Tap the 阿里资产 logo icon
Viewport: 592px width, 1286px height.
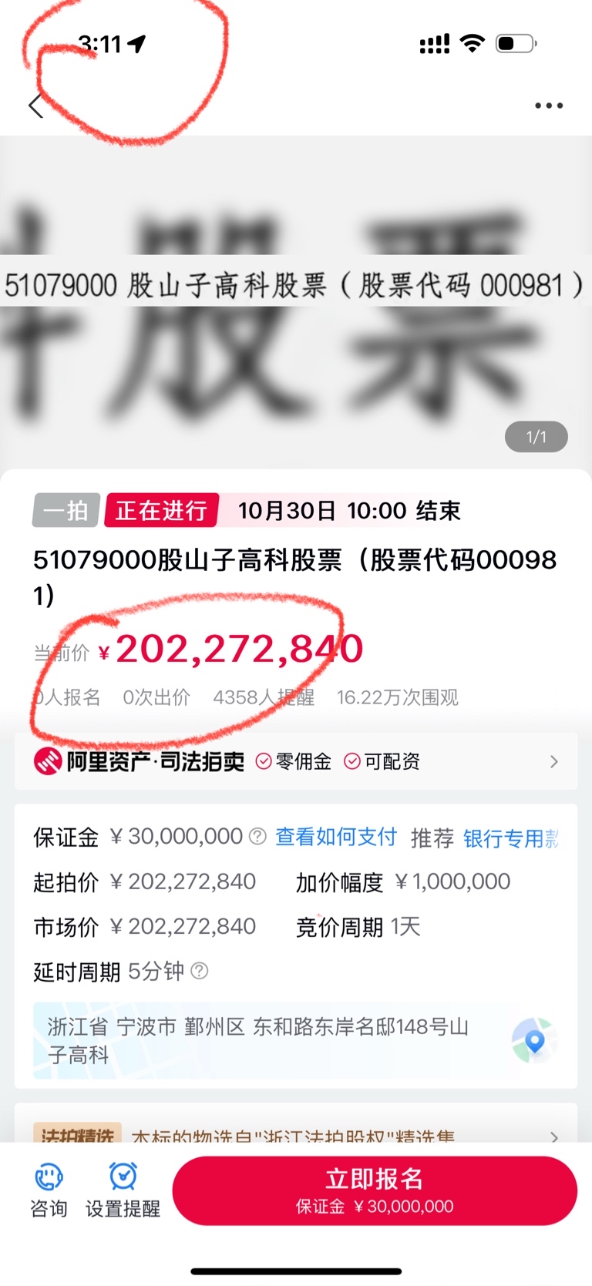48,761
